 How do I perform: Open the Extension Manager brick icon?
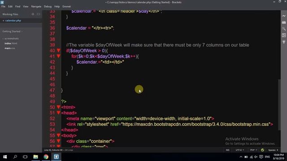pyautogui.click(x=284, y=22)
